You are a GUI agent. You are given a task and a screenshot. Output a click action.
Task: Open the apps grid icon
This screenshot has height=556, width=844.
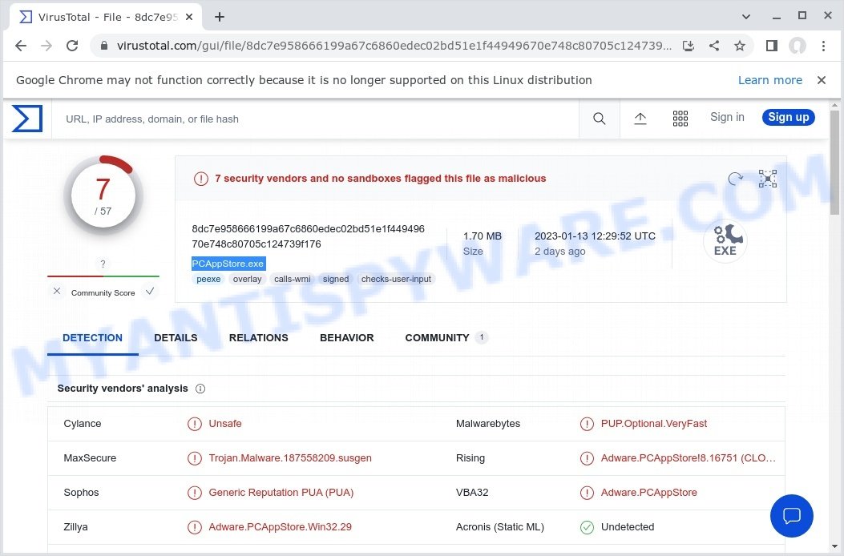click(x=680, y=119)
